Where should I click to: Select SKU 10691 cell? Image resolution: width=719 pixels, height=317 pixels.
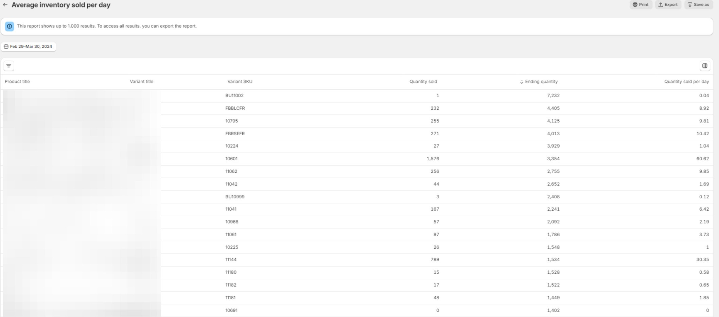point(231,310)
